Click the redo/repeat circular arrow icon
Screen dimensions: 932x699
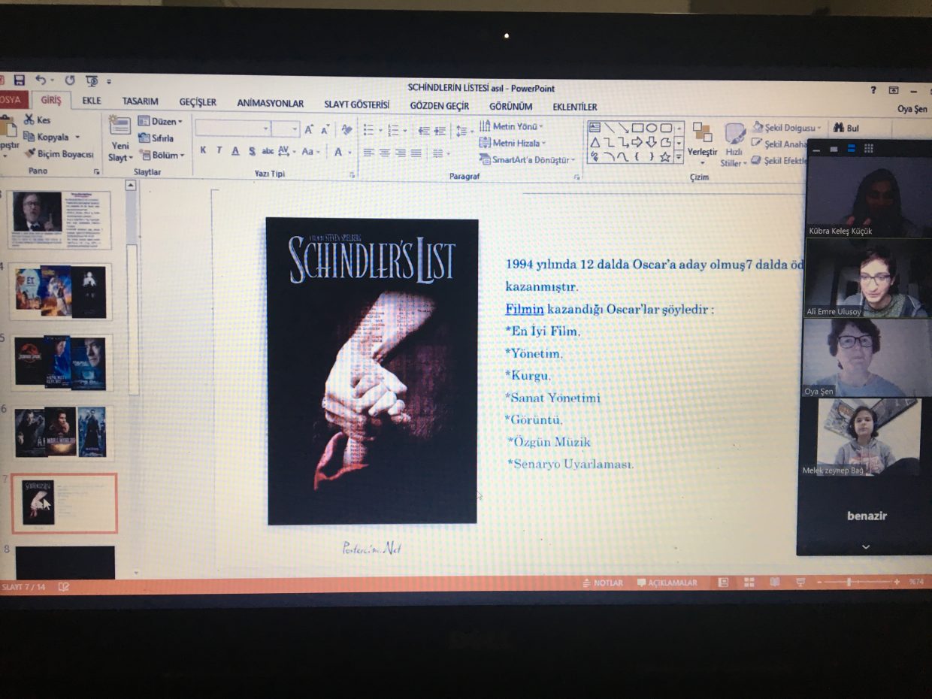coord(70,80)
